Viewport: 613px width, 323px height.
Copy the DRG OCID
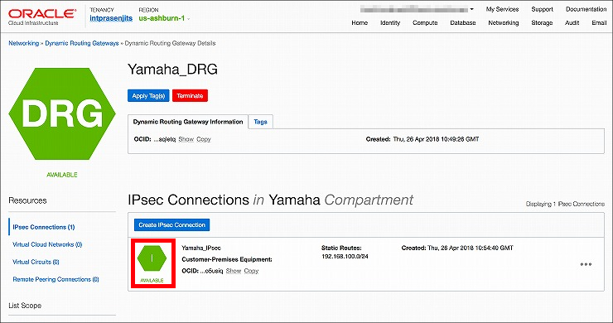(204, 139)
